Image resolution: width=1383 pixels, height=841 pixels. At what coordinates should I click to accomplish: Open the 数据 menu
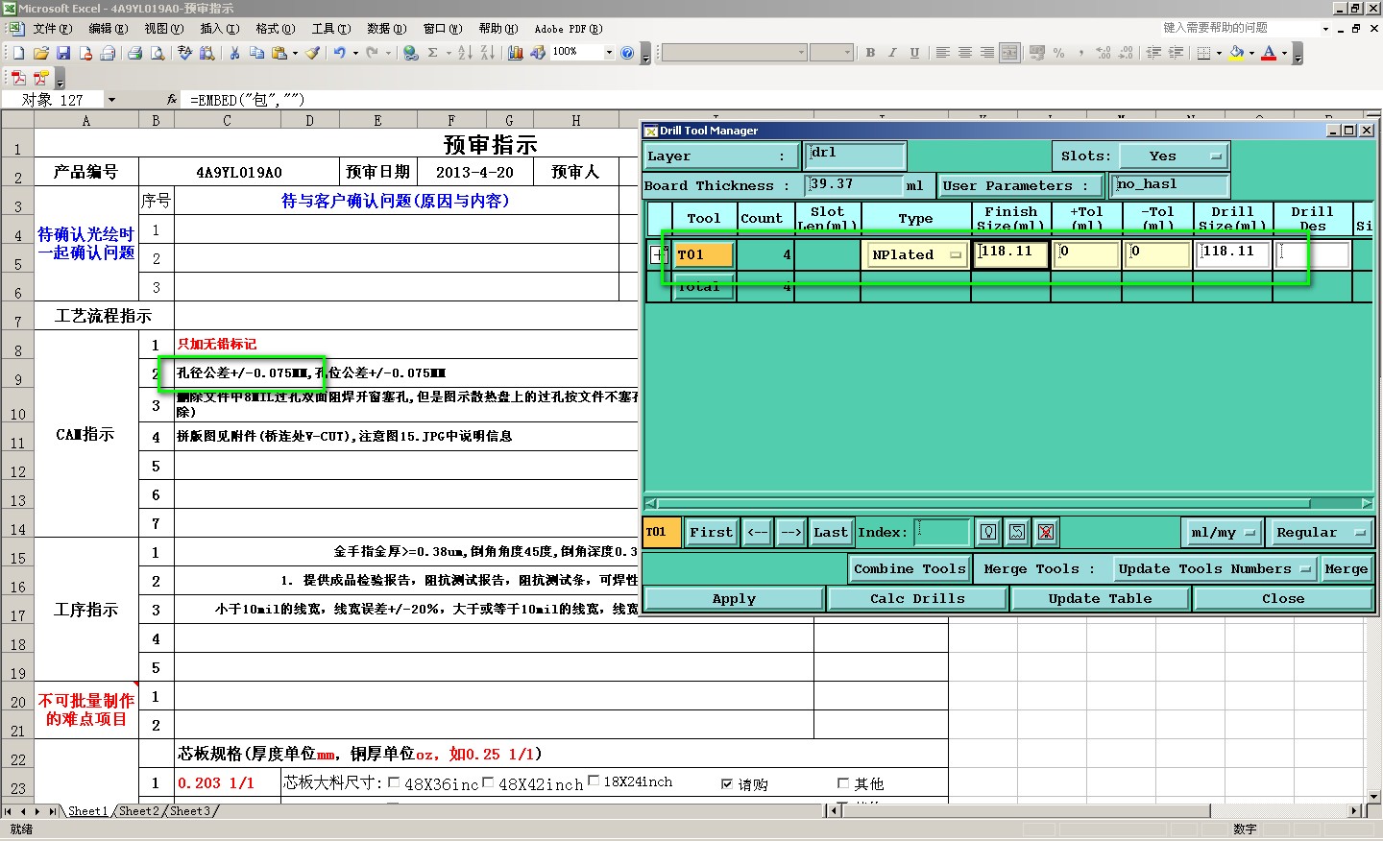coord(386,29)
